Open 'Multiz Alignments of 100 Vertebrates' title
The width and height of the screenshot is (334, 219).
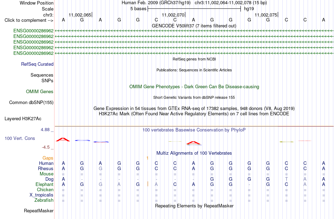click(194, 153)
